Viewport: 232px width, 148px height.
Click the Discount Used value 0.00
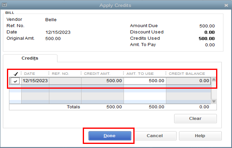(210, 32)
